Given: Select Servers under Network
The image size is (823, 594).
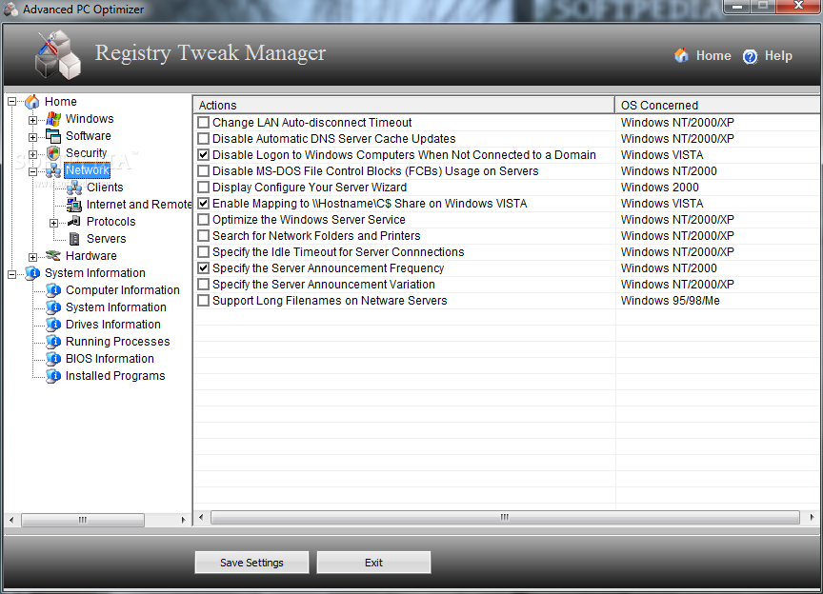Looking at the screenshot, I should (x=106, y=239).
